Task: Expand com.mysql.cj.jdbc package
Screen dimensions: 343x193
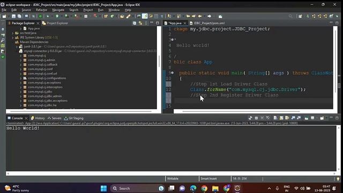Action: pos(21,92)
